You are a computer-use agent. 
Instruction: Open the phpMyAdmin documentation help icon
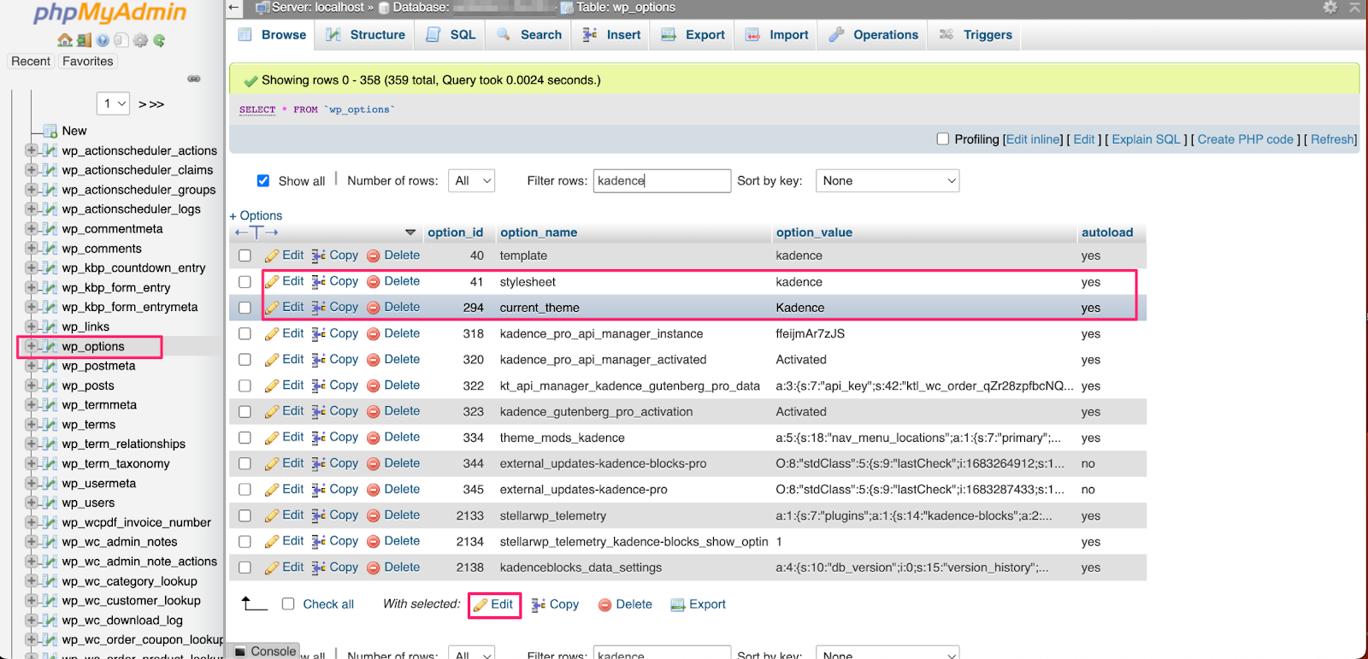103,40
